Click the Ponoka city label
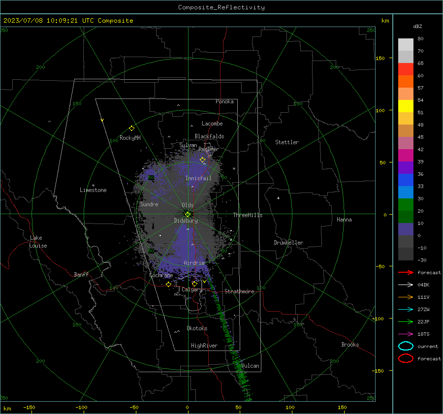The width and height of the screenshot is (443, 414). [224, 101]
